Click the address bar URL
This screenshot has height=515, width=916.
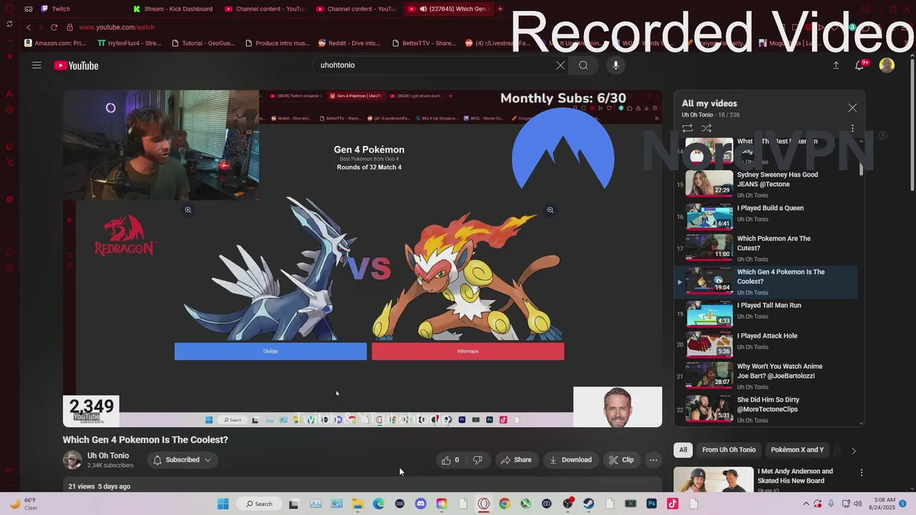click(x=117, y=27)
